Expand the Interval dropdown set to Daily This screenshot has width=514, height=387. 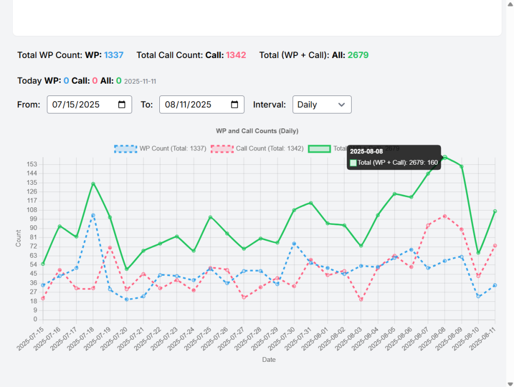[x=322, y=105]
